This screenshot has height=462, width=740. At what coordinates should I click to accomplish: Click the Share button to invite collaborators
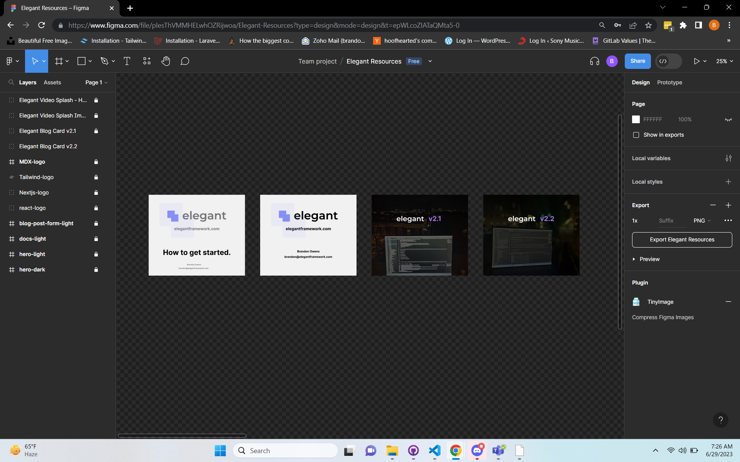coord(638,61)
